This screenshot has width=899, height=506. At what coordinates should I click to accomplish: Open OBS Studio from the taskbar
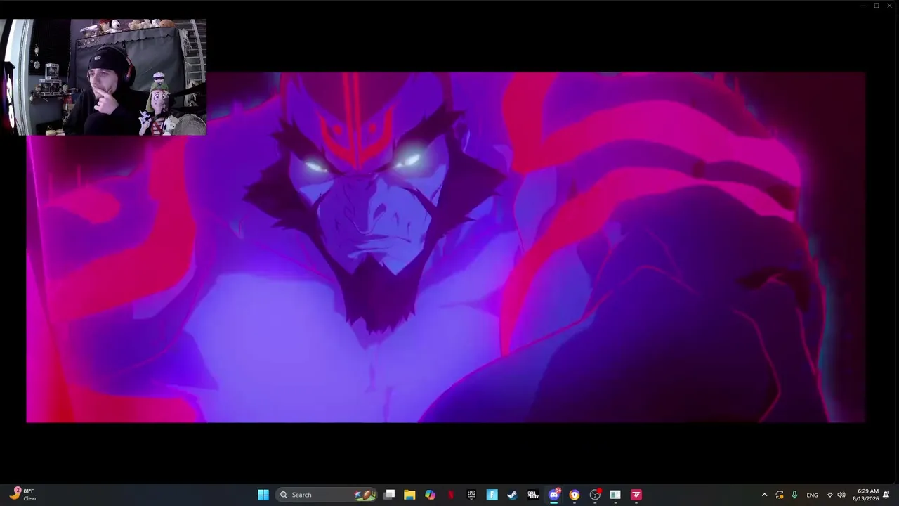click(x=595, y=495)
